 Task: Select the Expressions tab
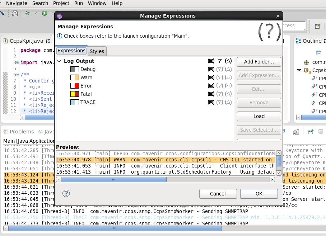pos(71,51)
